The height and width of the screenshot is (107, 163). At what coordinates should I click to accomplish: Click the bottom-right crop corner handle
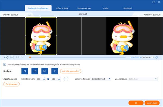[x=56, y=54]
